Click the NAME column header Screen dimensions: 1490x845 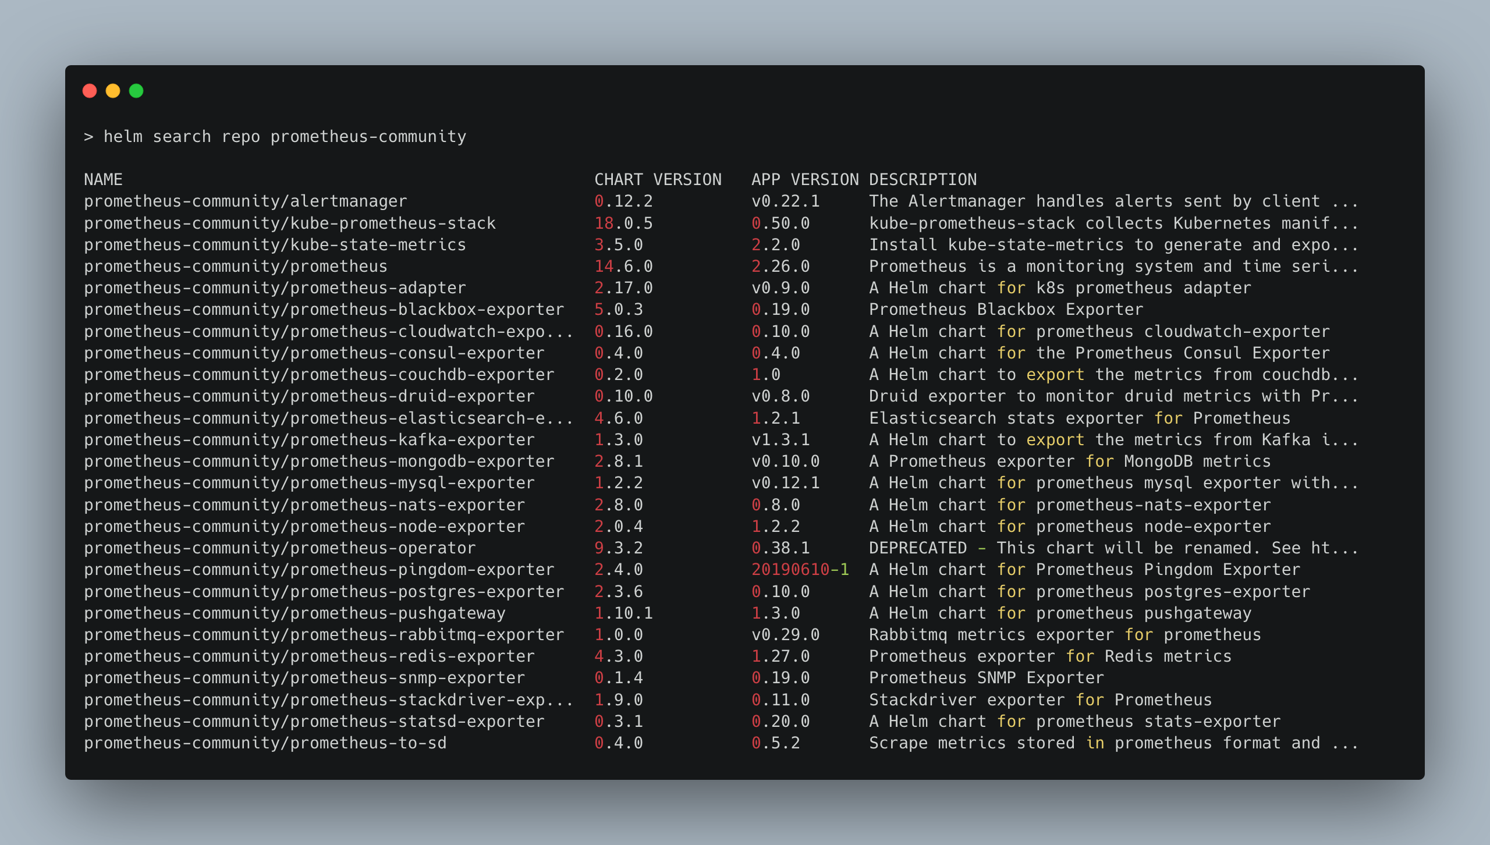tap(104, 179)
